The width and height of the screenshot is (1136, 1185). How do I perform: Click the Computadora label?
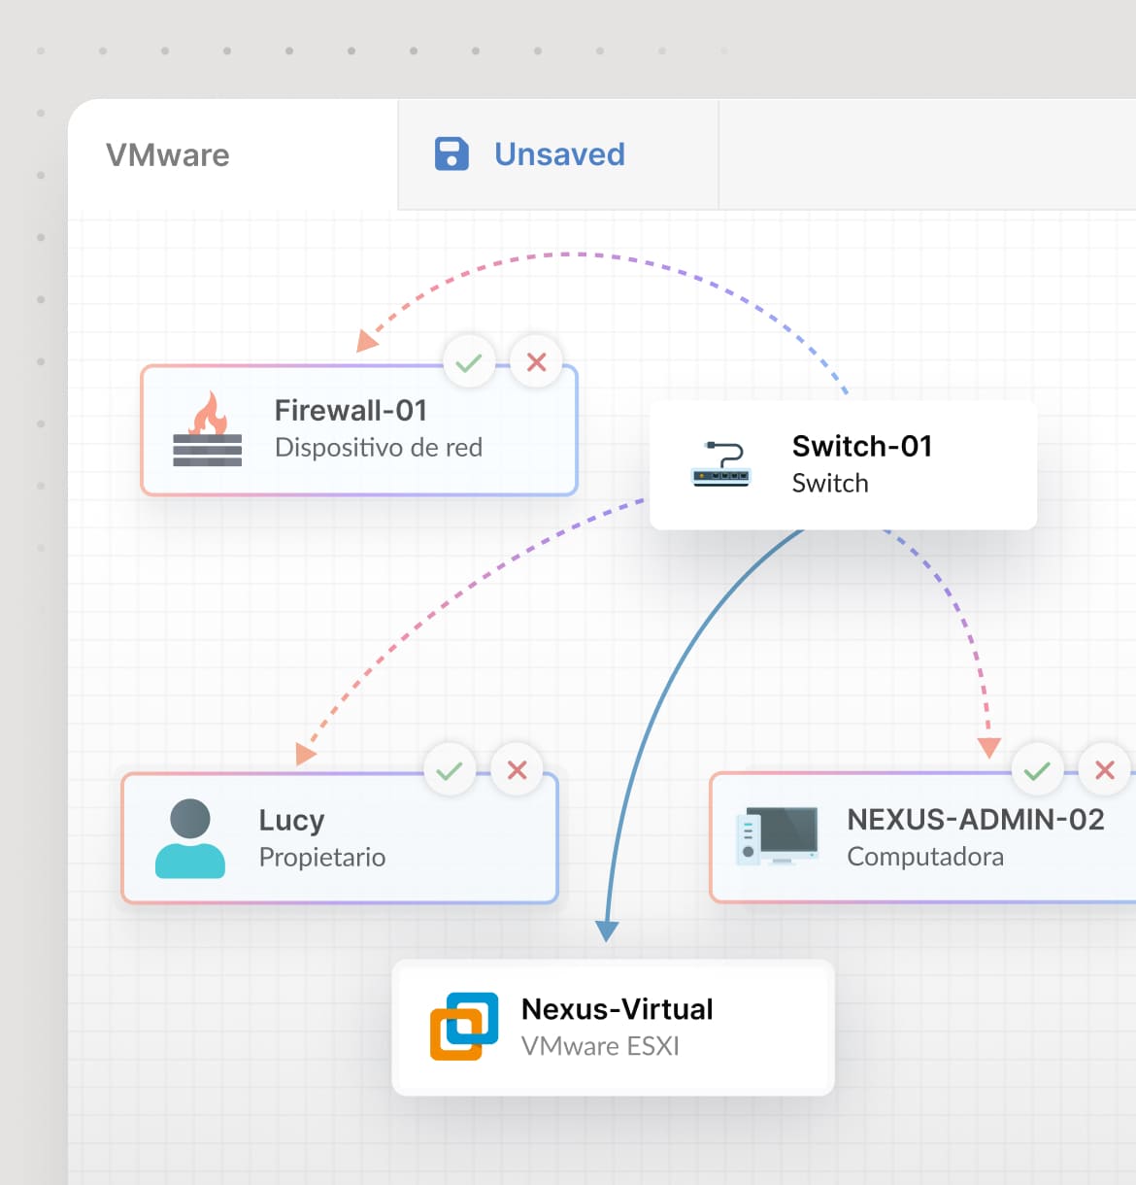click(925, 857)
